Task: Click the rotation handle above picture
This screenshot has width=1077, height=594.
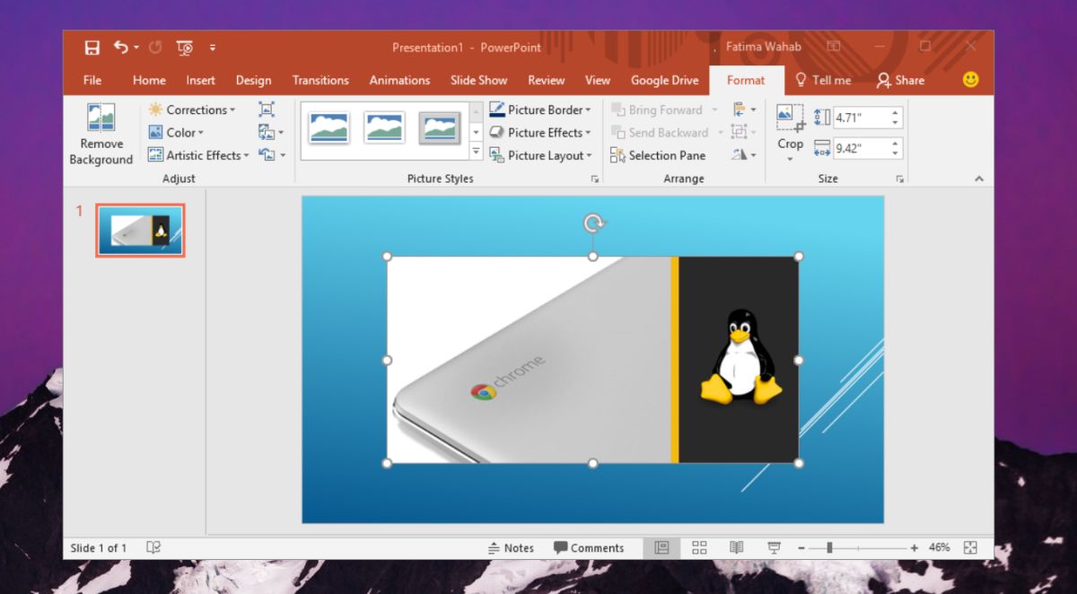Action: tap(592, 223)
